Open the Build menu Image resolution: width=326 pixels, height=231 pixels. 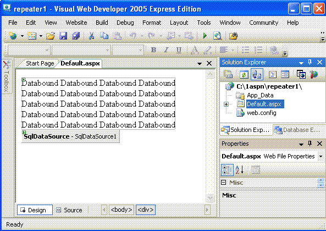tap(102, 23)
